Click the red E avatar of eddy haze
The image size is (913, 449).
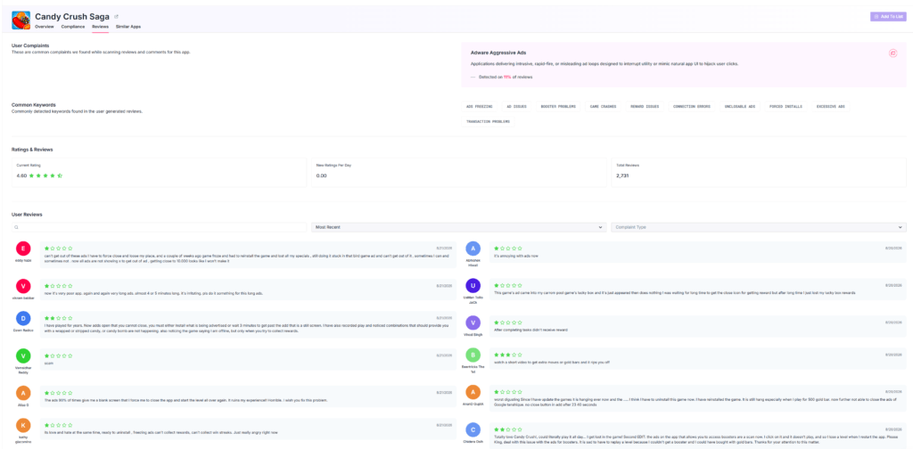tap(23, 249)
